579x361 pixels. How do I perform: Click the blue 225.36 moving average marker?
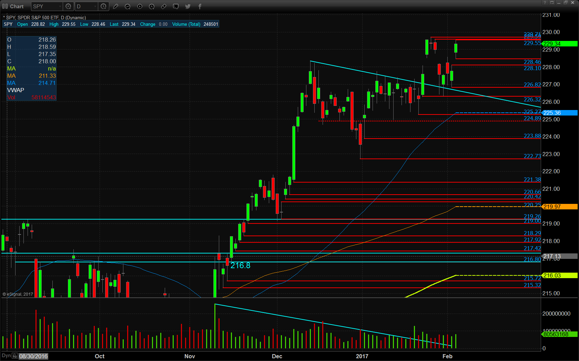[x=560, y=113]
